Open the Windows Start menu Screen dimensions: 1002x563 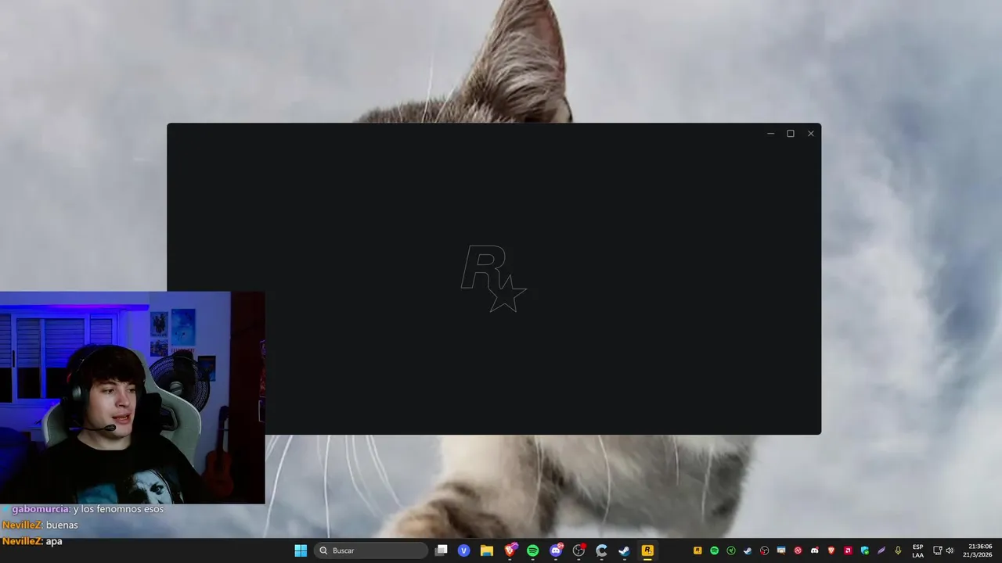(x=301, y=550)
